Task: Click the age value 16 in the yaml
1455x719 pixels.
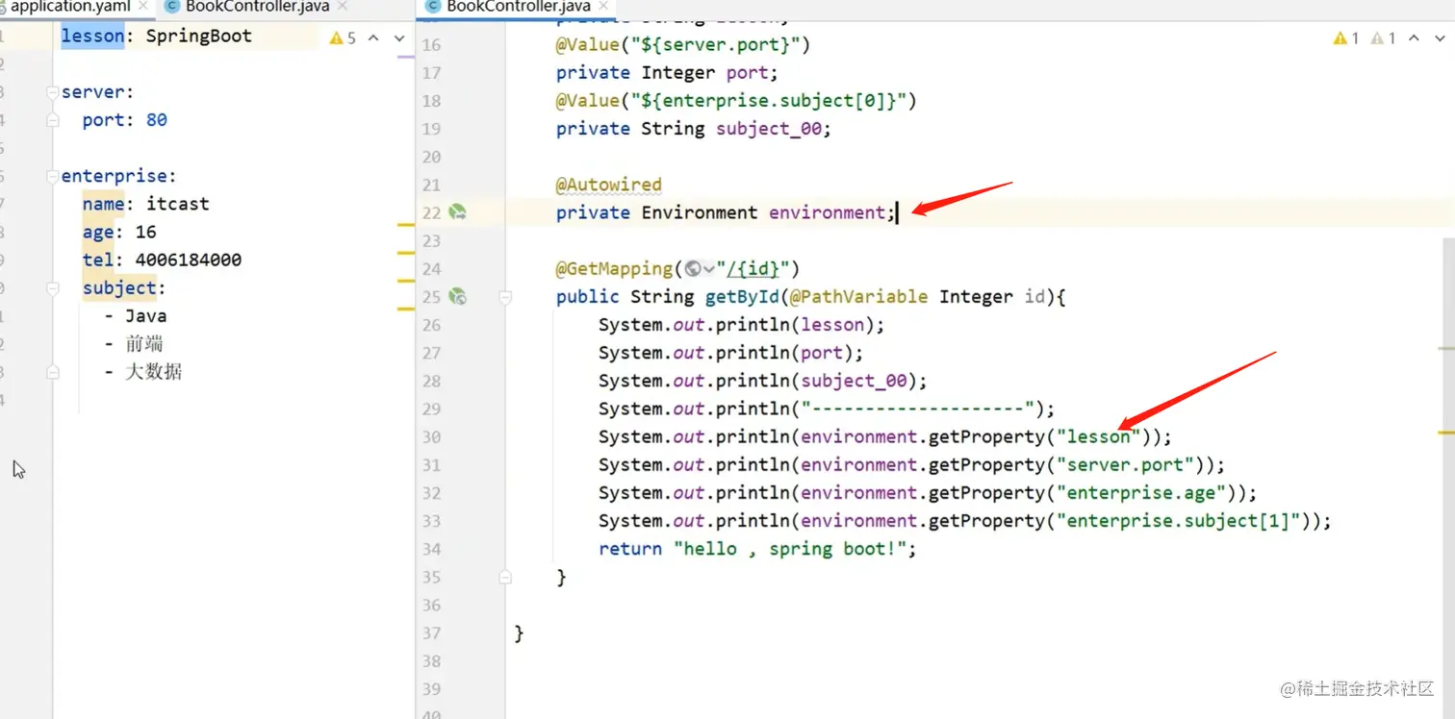Action: coord(145,232)
